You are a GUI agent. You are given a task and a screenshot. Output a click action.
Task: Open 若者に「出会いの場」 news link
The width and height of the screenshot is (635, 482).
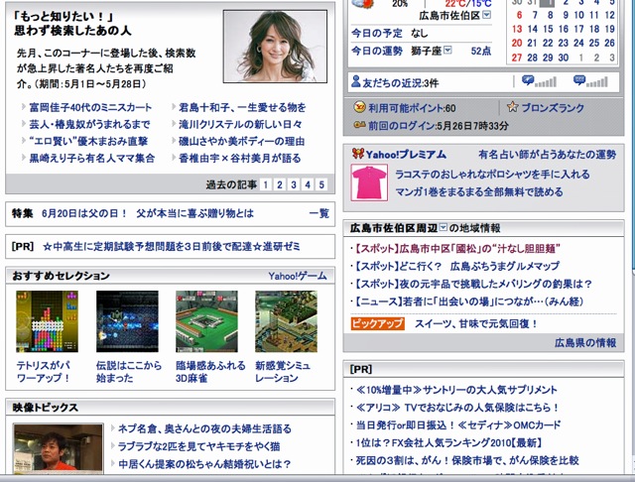pos(469,301)
